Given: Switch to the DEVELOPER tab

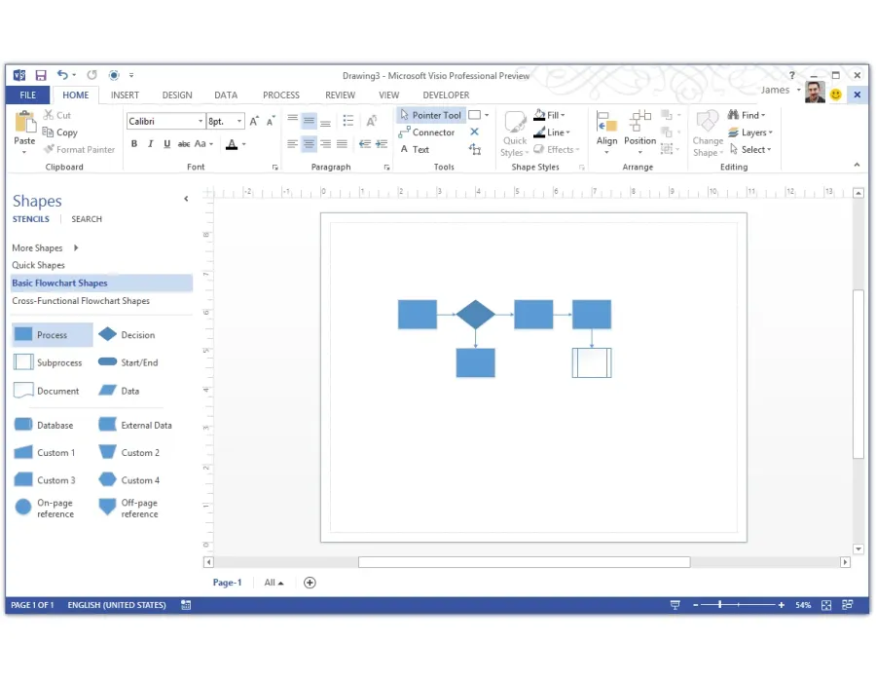Looking at the screenshot, I should (x=446, y=95).
